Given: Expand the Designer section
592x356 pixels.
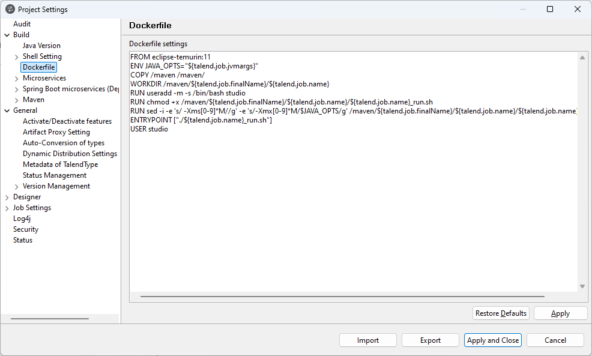Looking at the screenshot, I should click(6, 196).
